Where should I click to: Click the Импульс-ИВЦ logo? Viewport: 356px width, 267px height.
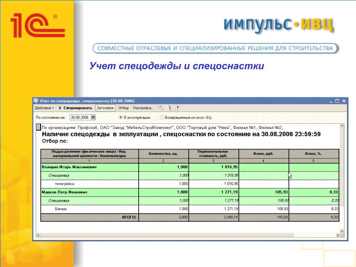pyautogui.click(x=278, y=24)
